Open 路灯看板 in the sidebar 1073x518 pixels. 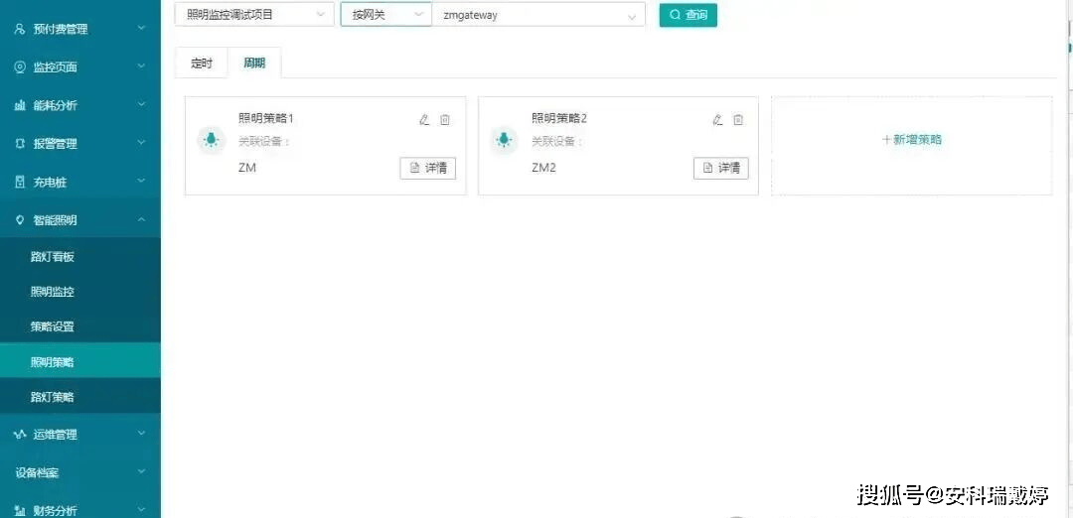(80, 257)
